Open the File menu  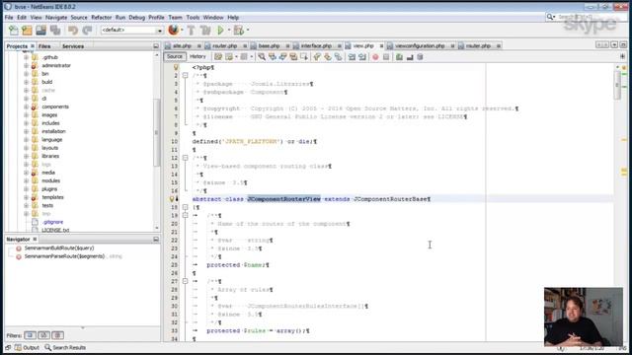tap(9, 18)
